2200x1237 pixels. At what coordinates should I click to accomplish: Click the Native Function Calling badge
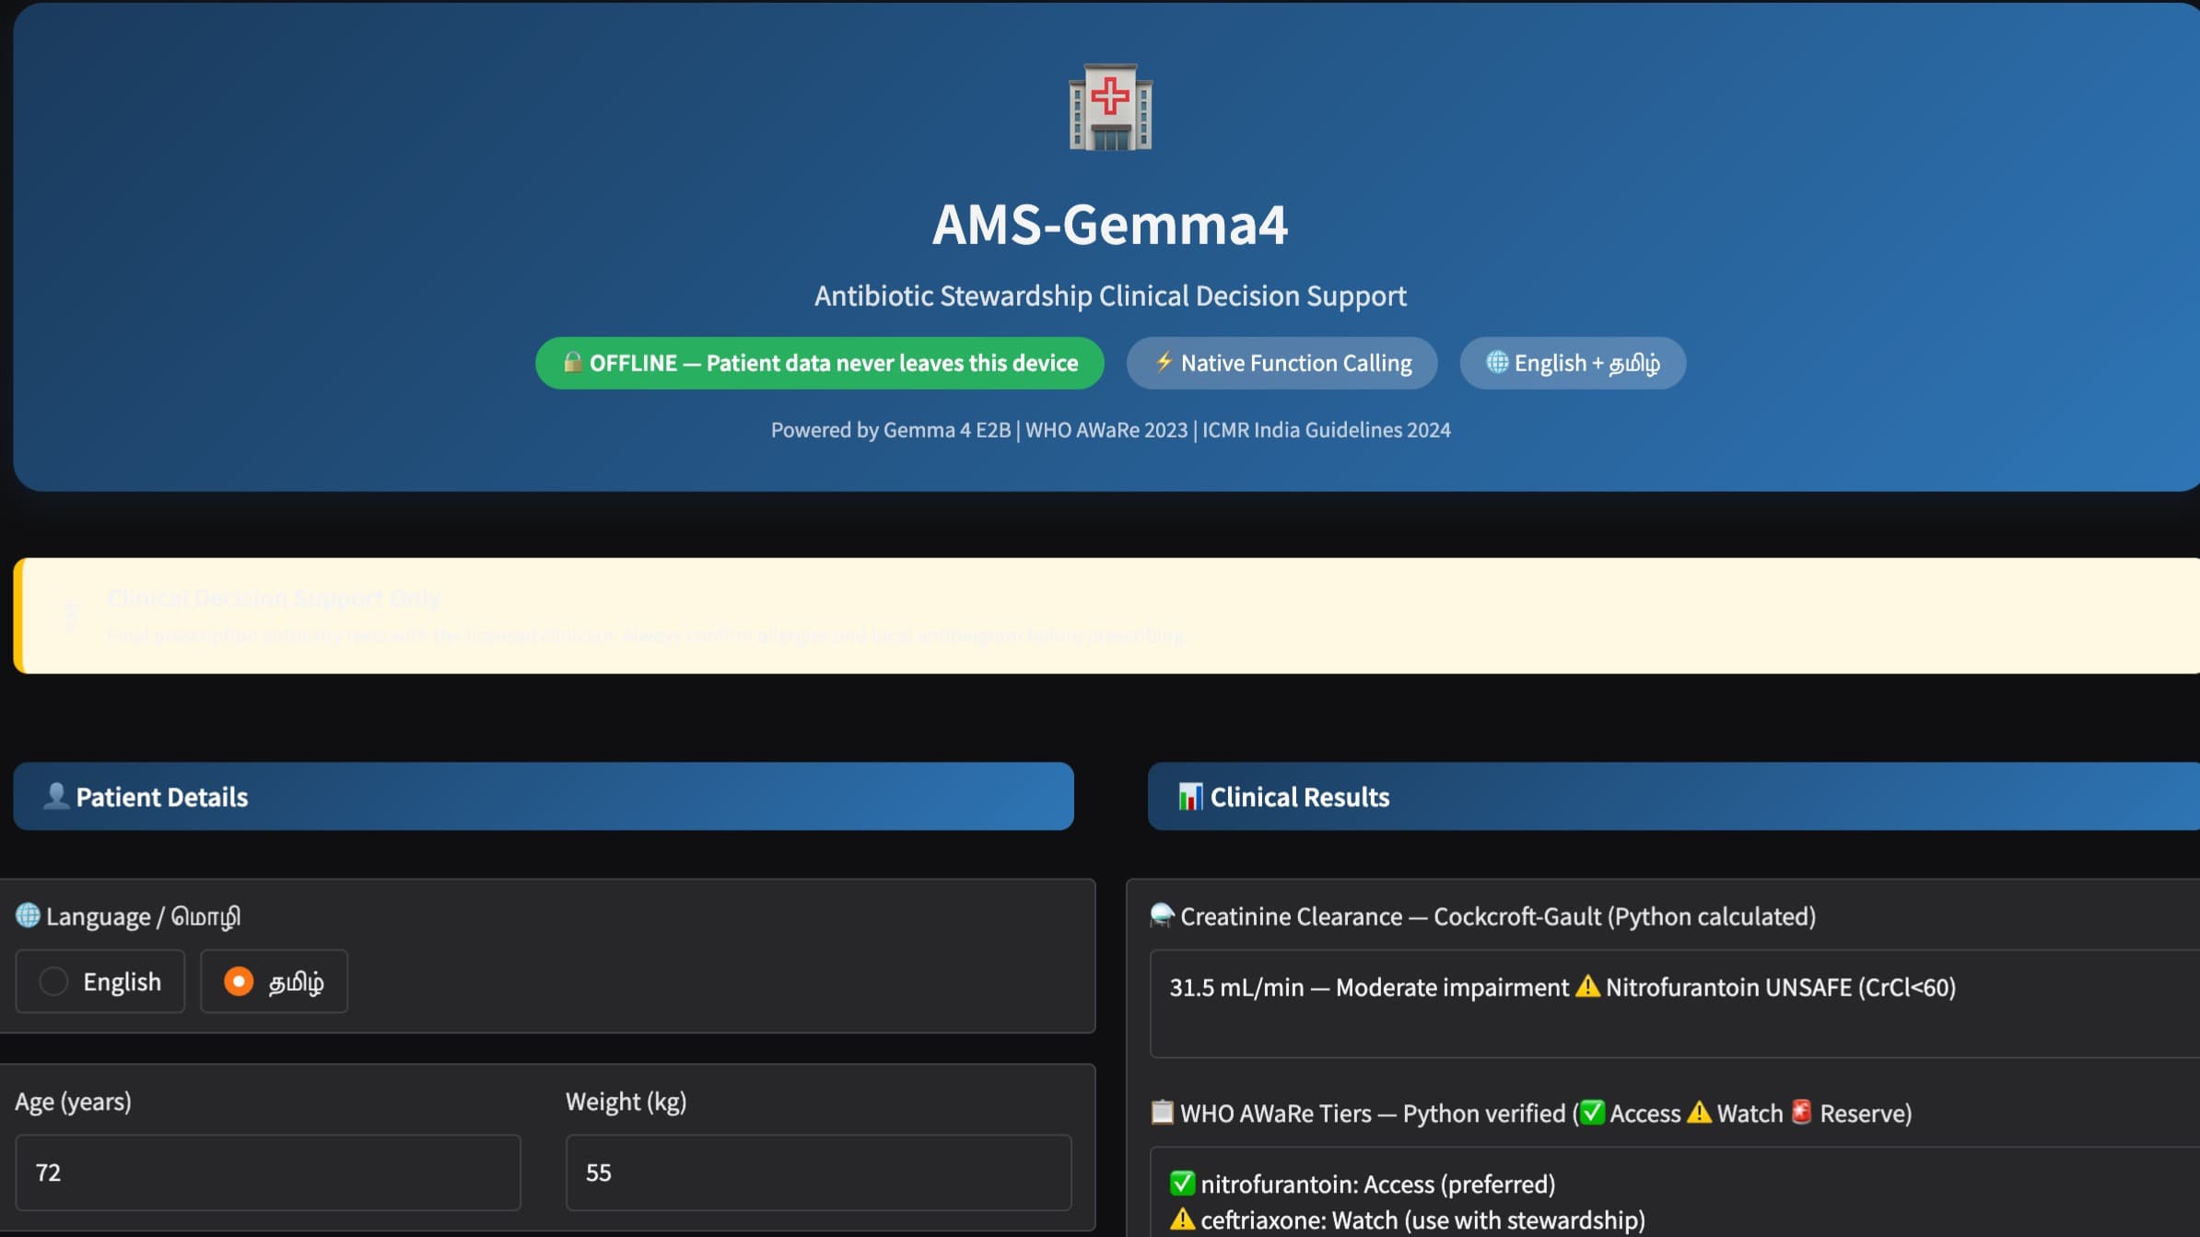[1281, 363]
